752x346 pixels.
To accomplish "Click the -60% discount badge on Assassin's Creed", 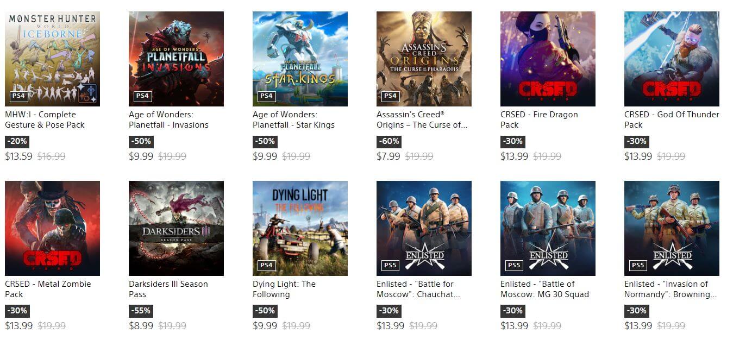I will [x=389, y=141].
